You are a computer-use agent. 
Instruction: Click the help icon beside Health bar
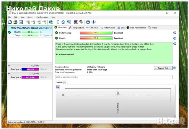(x=175, y=38)
